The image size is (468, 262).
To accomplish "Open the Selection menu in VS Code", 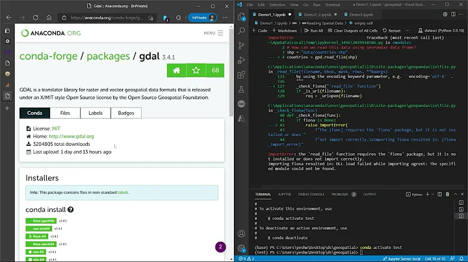I will tap(278, 5).
